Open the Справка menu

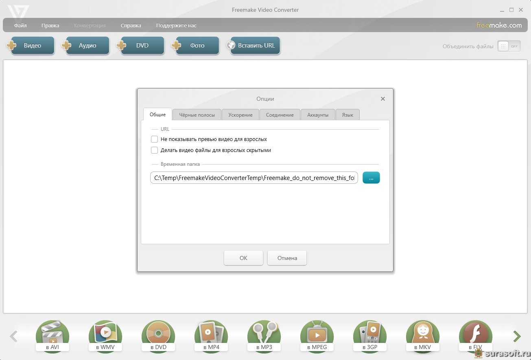tap(131, 25)
